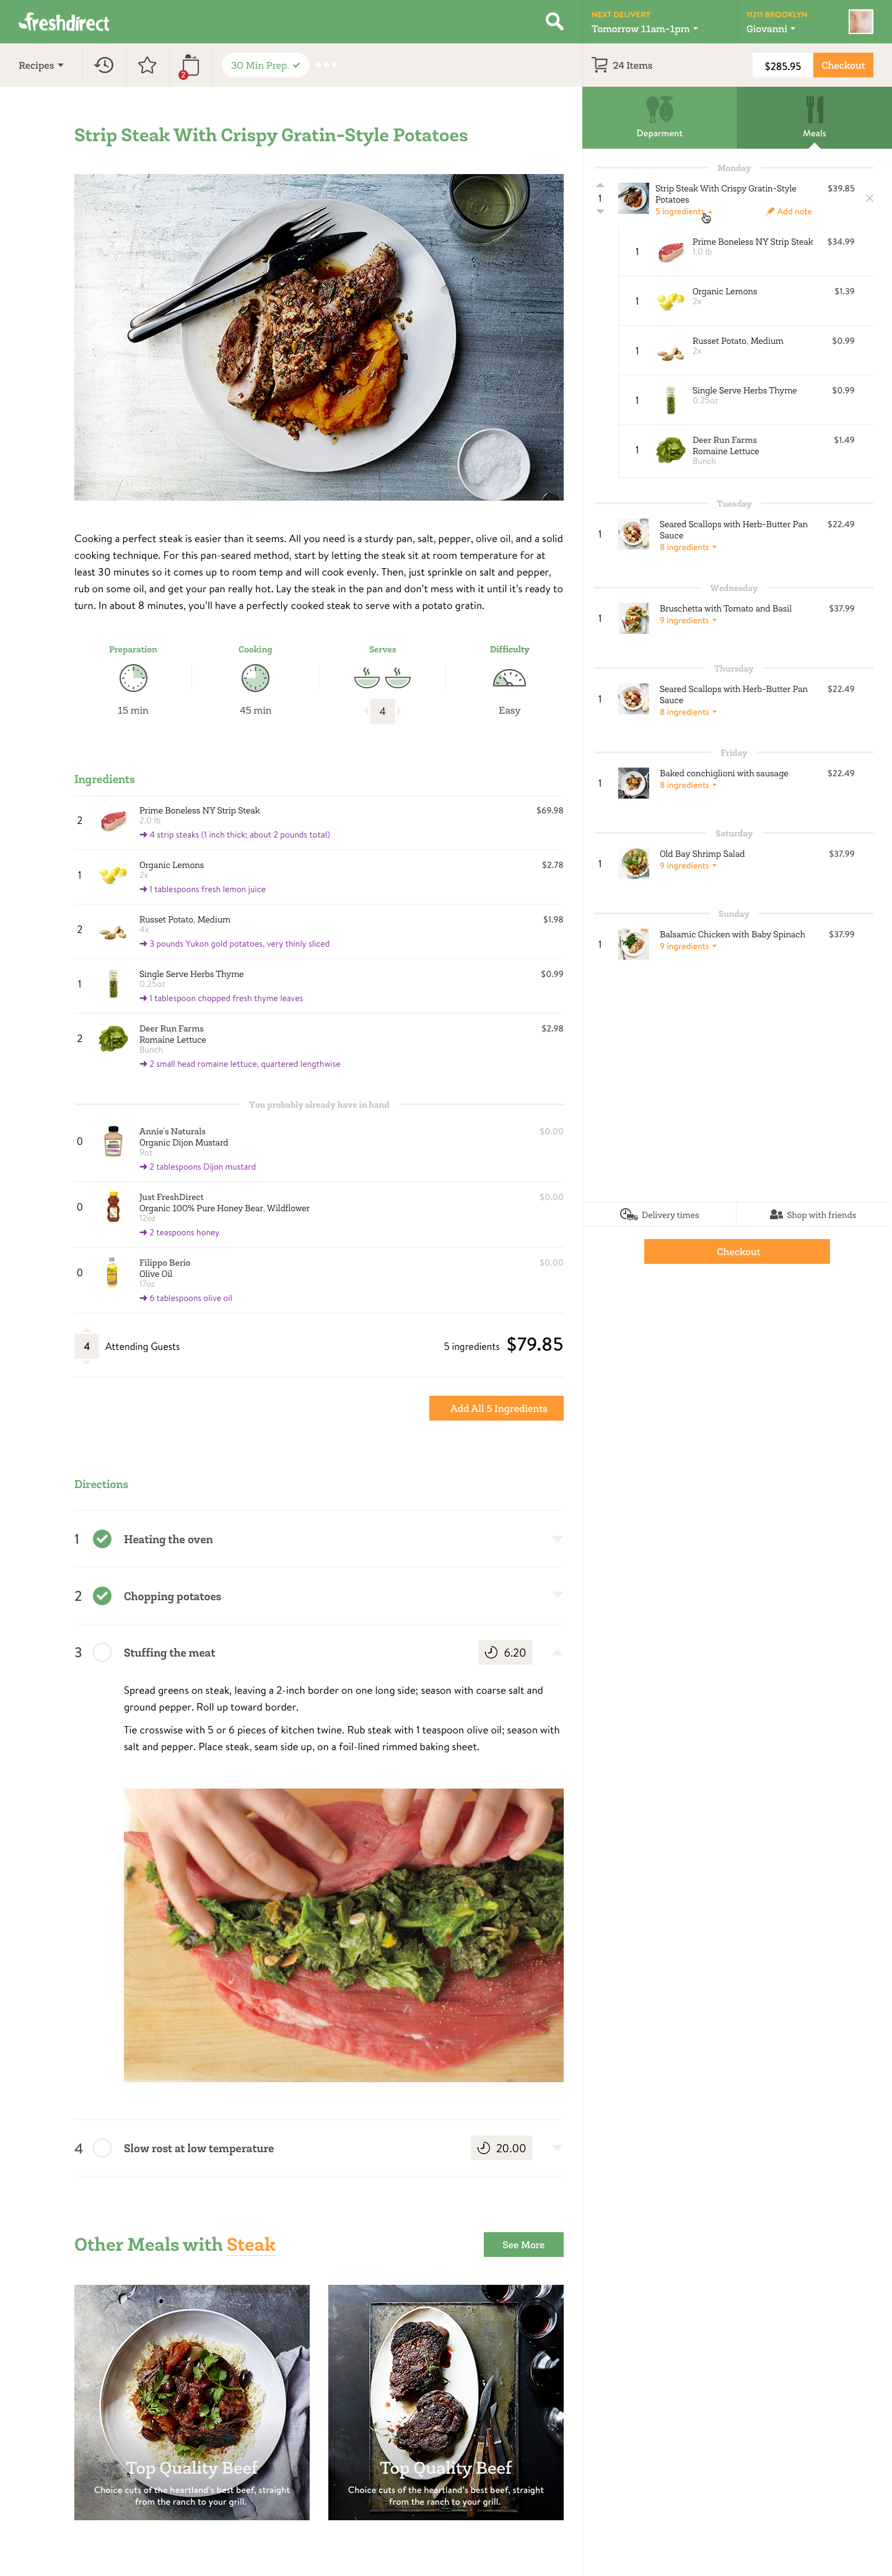Mark Stuffing the meat step complete
This screenshot has width=892, height=2576.
click(102, 1652)
